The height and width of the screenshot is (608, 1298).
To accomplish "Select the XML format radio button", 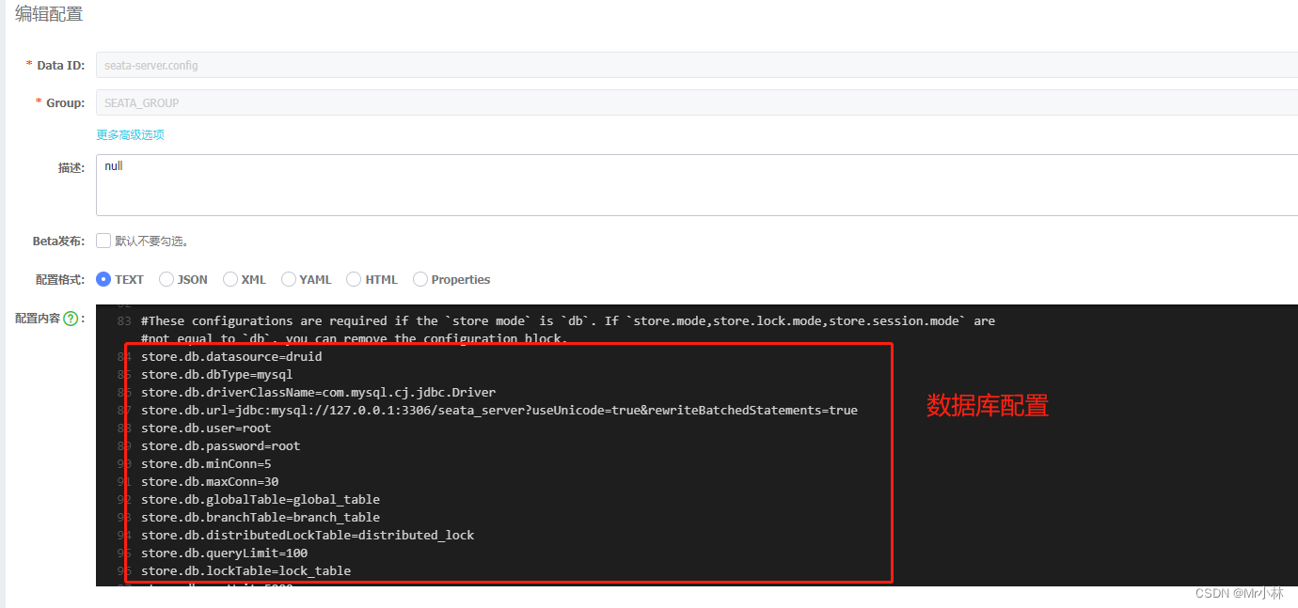I will coord(230,279).
